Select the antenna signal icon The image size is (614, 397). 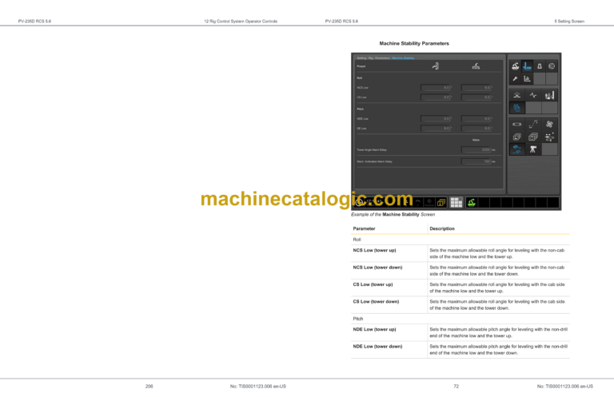[517, 95]
